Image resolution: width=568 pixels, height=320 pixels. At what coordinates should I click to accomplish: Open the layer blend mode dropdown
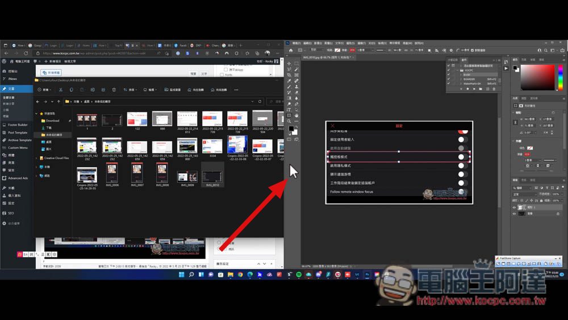[x=525, y=194]
